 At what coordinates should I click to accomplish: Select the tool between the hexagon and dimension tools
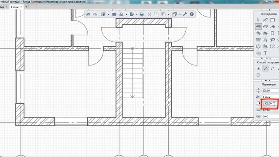[265, 47]
